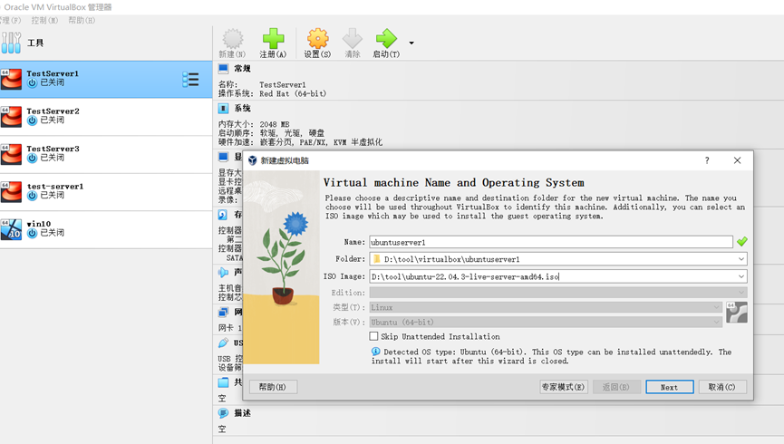The image size is (784, 444).
Task: Click the detected OS info icon
Action: (375, 352)
